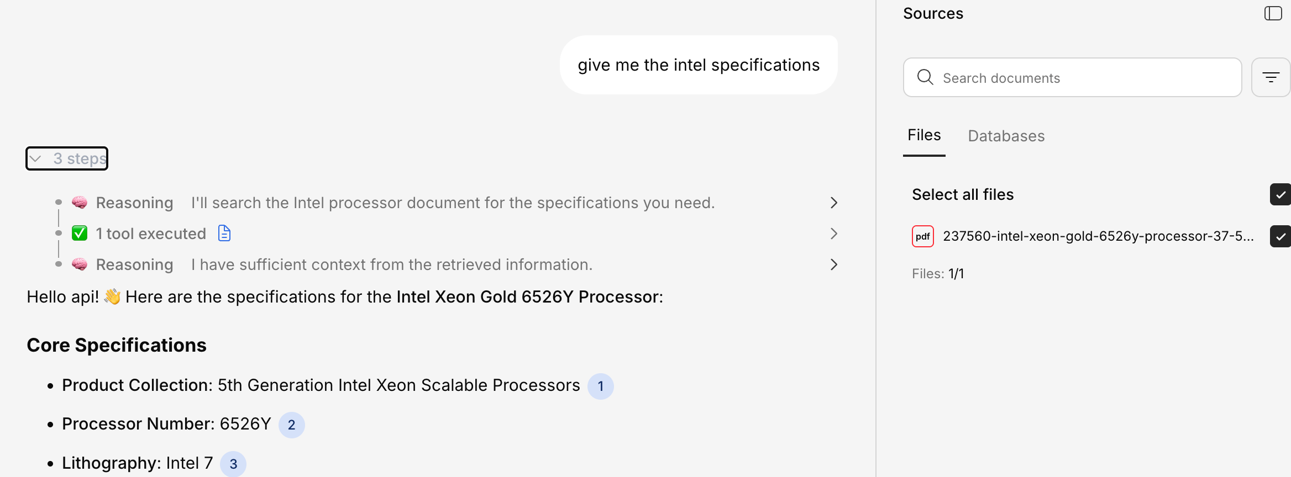
Task: Open the document filter options icon
Action: [1271, 77]
